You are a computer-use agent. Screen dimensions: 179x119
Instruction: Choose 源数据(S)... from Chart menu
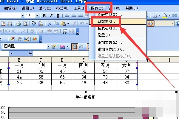118,21
